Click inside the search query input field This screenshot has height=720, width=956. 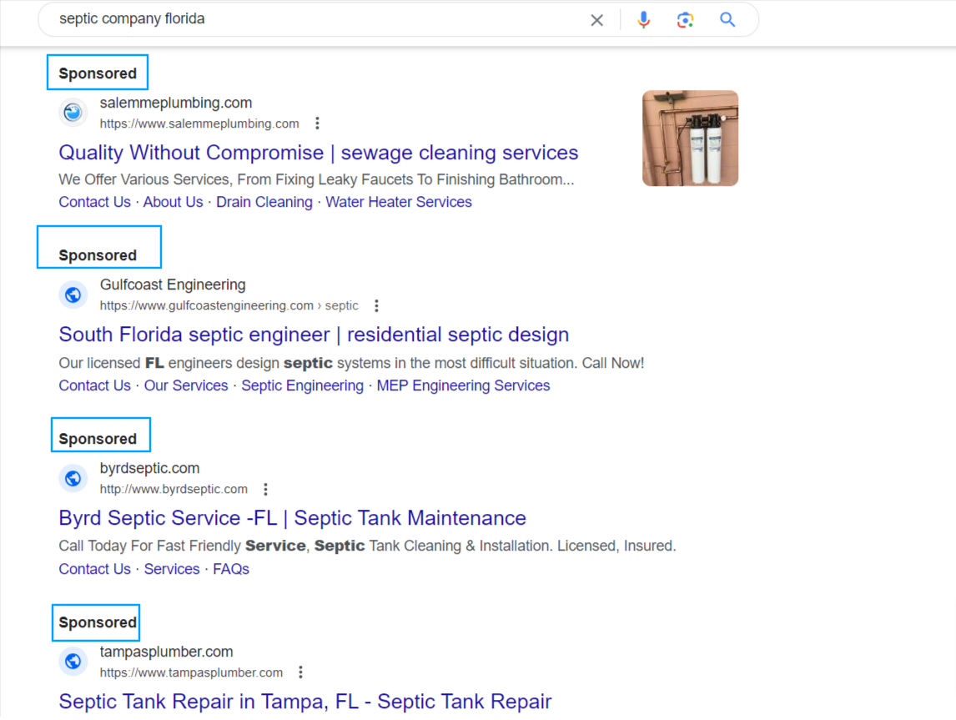[250, 20]
